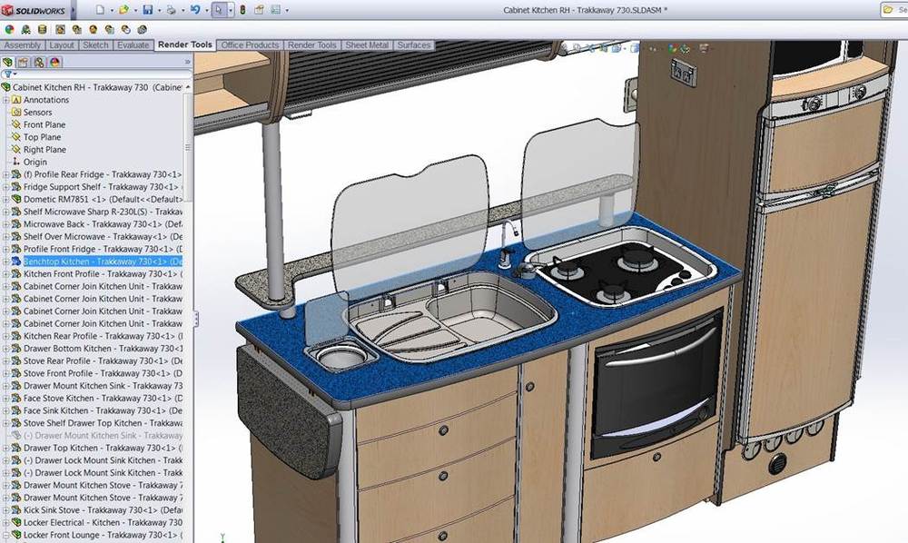This screenshot has width=908, height=543.
Task: Open the DisplayManager tab icon
Action: pyautogui.click(x=54, y=62)
